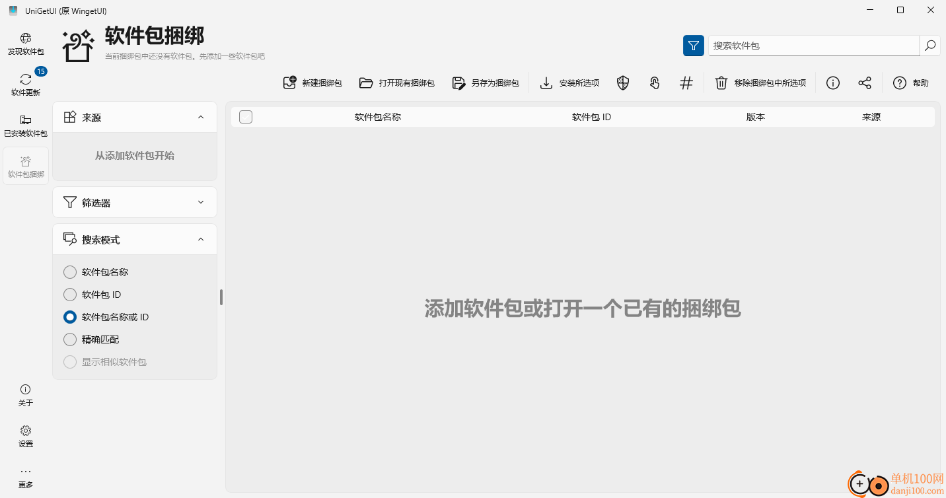The image size is (946, 498).
Task: Select the 精确匹配 exact match radio
Action: tap(91, 339)
